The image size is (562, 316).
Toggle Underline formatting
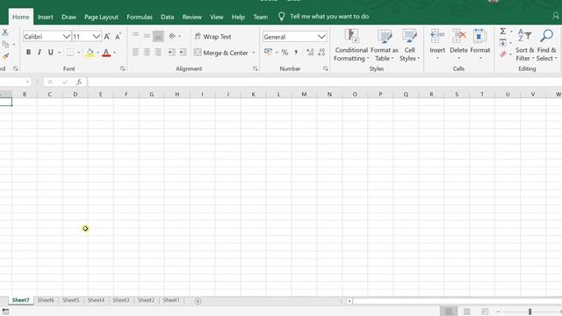[51, 53]
